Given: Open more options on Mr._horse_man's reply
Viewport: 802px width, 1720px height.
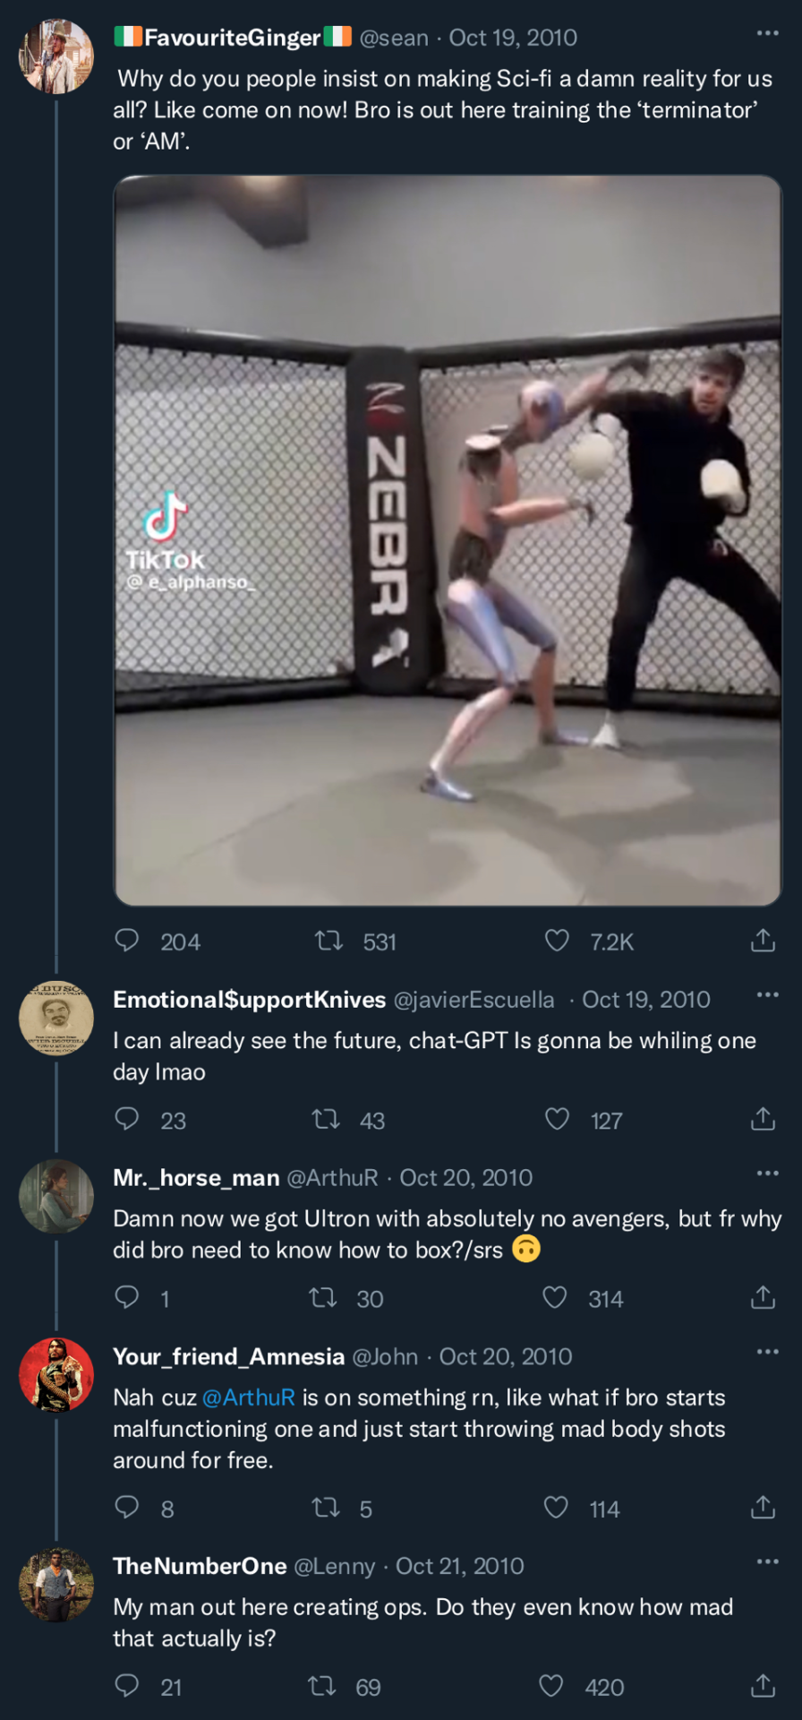Looking at the screenshot, I should click(x=767, y=1174).
